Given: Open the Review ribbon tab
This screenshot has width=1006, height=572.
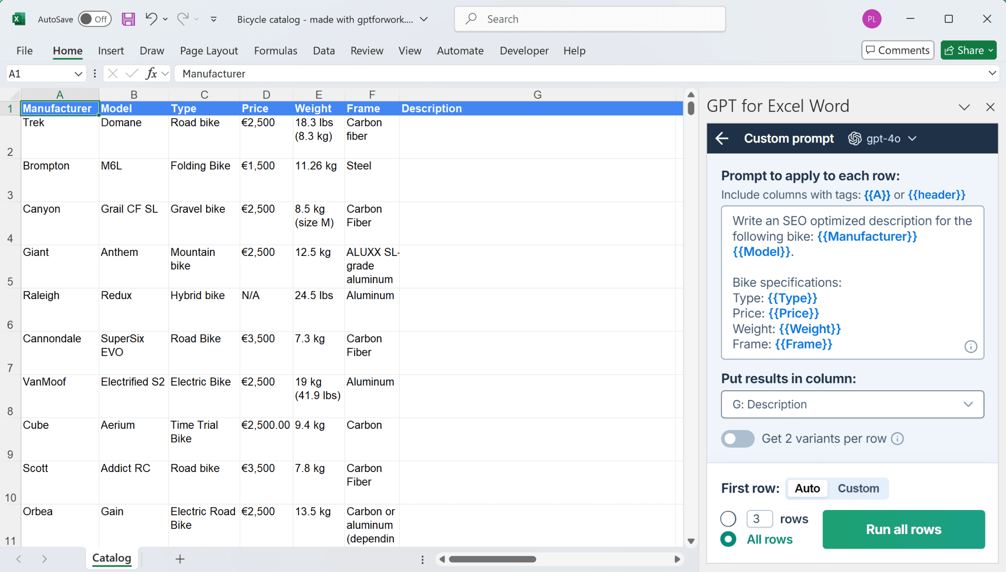Looking at the screenshot, I should [367, 51].
